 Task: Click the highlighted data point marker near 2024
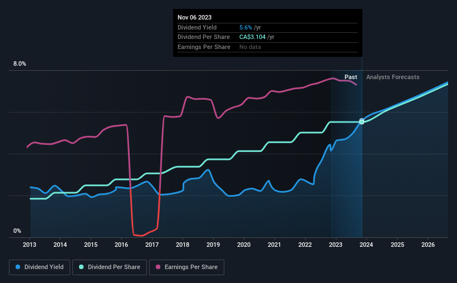(x=362, y=121)
